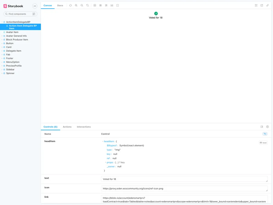This screenshot has width=273, height=205.
Task: Open the Storybook menu via ellipsis icon
Action: tap(35, 6)
